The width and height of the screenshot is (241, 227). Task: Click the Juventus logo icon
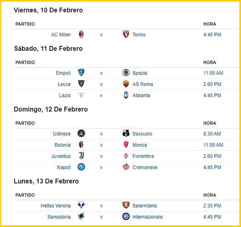point(81,156)
